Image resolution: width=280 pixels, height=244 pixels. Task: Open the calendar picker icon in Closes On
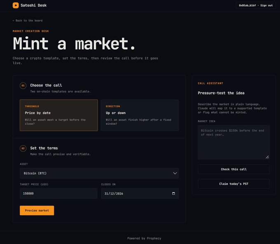[x=173, y=193]
